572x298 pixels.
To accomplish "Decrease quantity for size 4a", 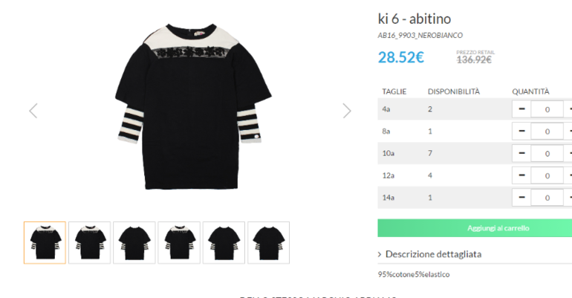I will (521, 109).
